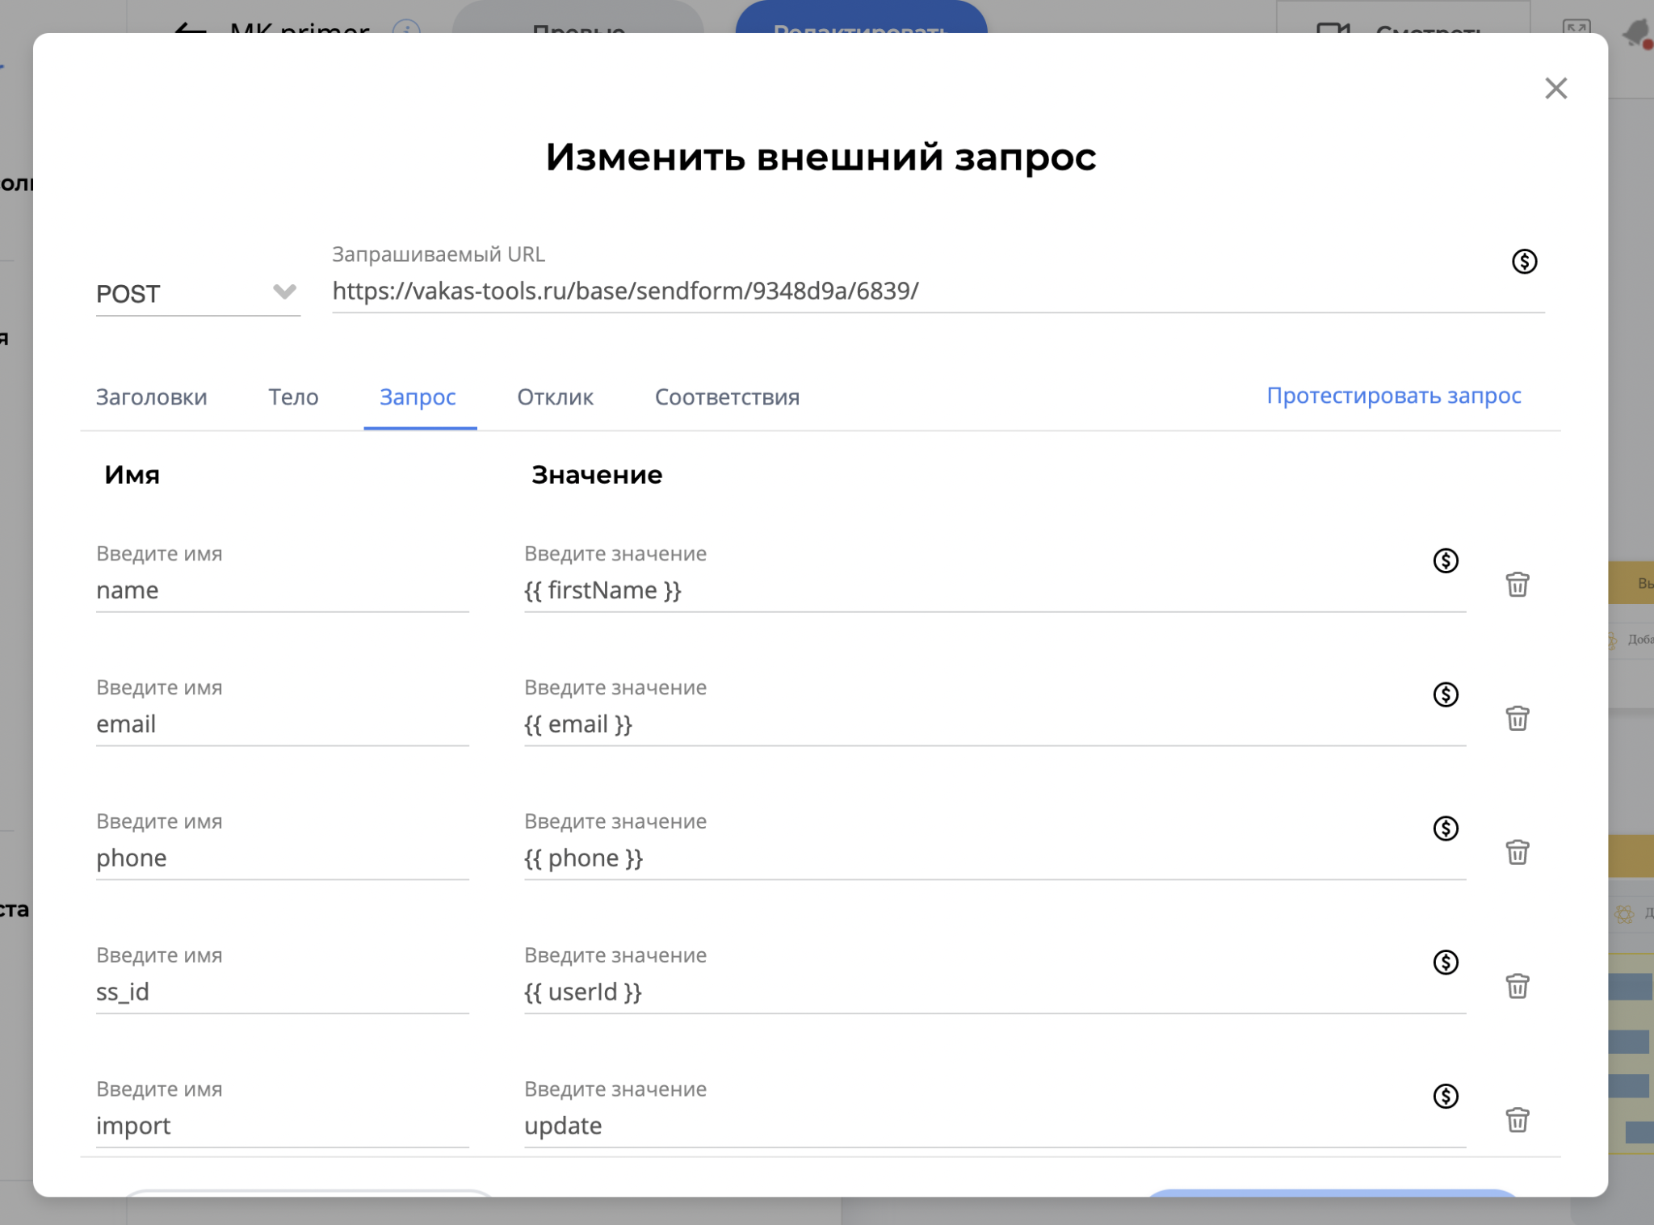
Task: Open the Соответствия tab
Action: tap(727, 397)
